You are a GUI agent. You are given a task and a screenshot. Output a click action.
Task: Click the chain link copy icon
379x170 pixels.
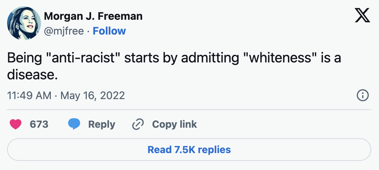pos(138,124)
